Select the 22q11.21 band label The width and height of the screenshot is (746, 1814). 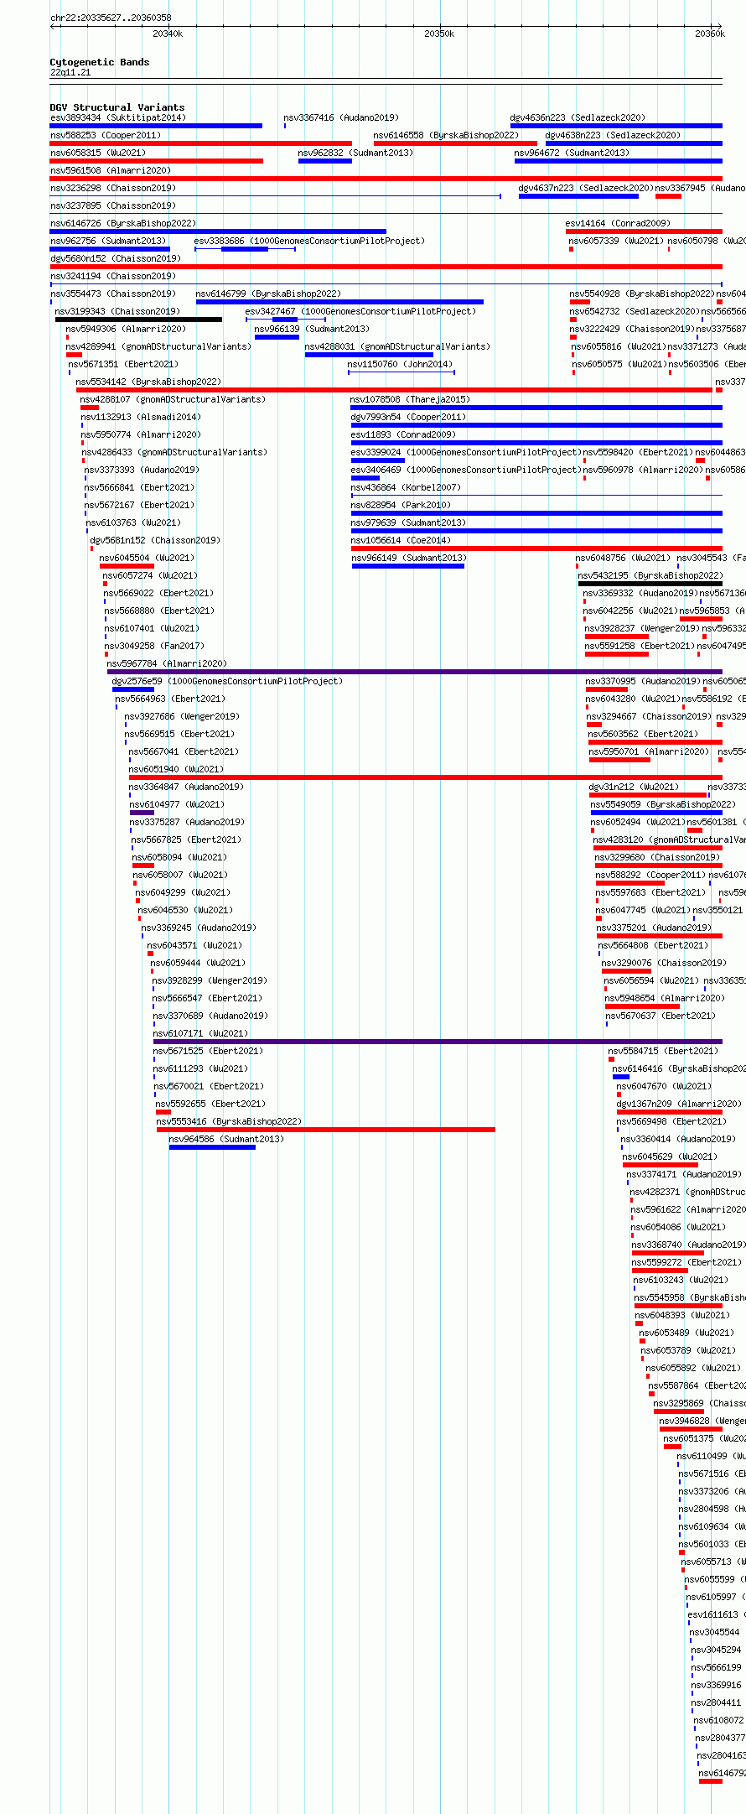point(70,72)
